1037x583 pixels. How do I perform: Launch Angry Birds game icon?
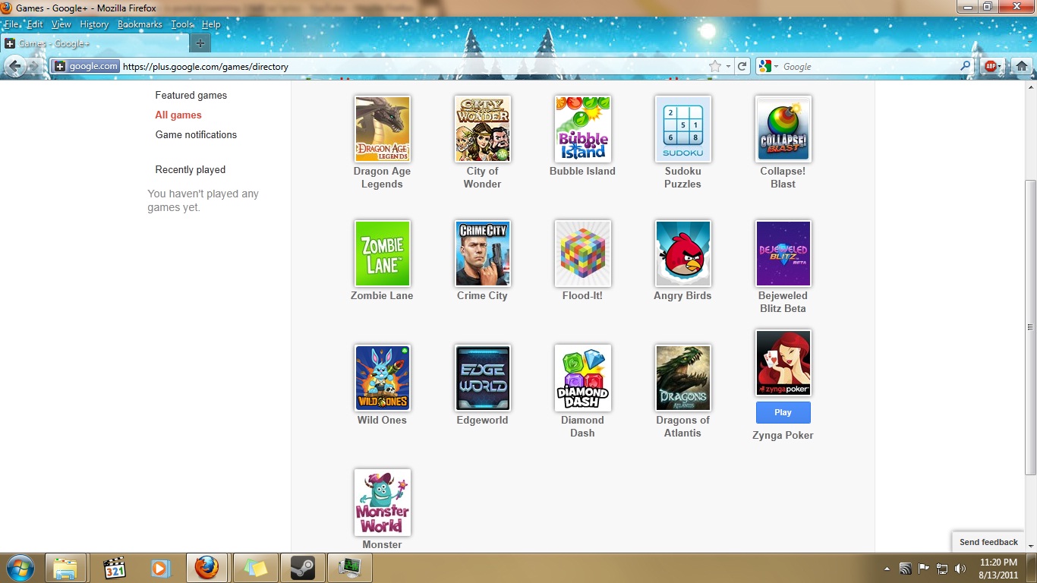[683, 254]
